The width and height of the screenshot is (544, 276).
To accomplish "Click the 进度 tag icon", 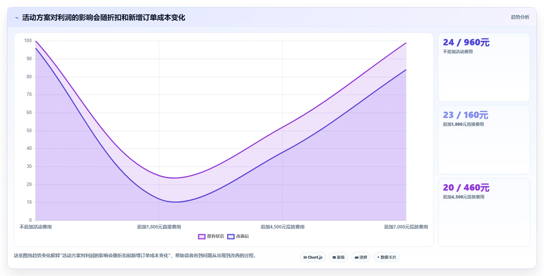I will (356, 257).
